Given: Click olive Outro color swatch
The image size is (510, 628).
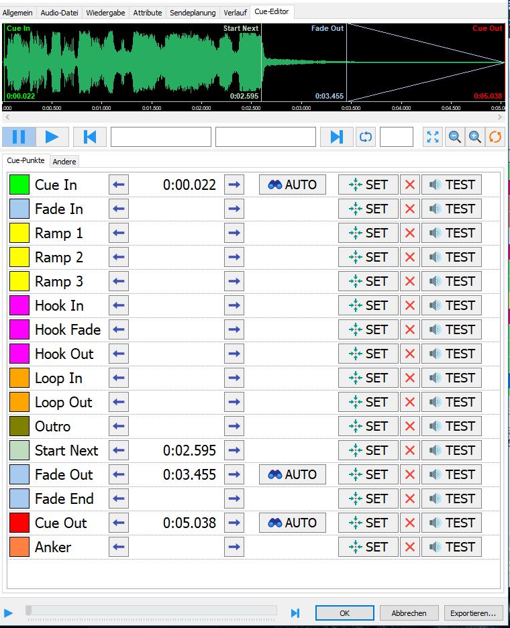Looking at the screenshot, I should pyautogui.click(x=19, y=426).
